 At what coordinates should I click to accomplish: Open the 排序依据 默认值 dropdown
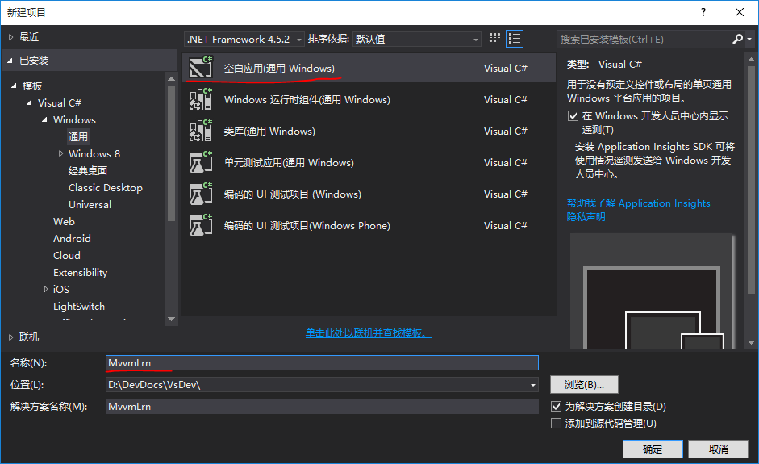[x=417, y=39]
